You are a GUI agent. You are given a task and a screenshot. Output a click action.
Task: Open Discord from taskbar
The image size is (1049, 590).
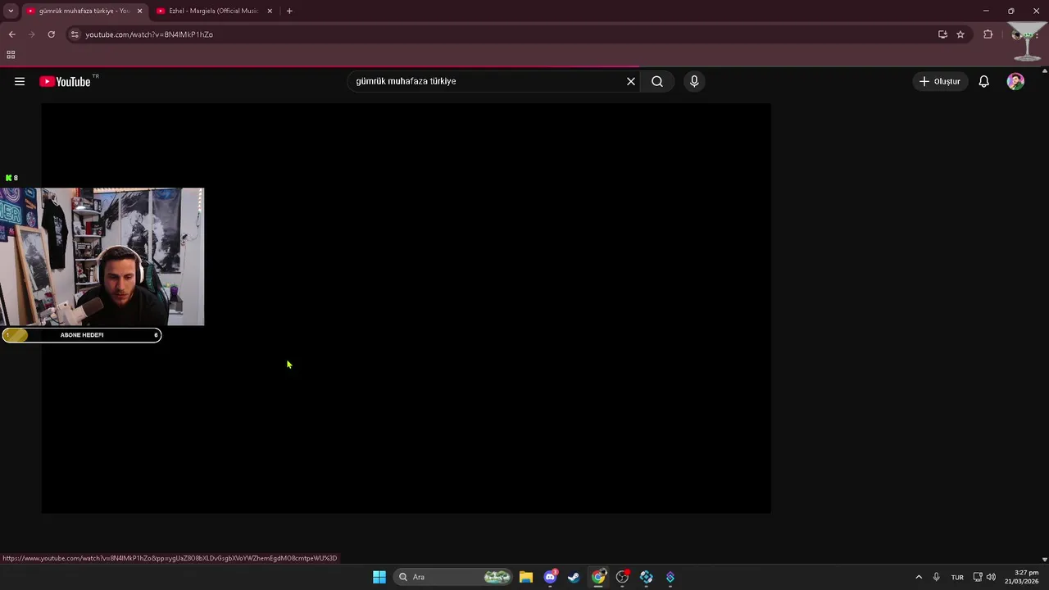coord(550,577)
